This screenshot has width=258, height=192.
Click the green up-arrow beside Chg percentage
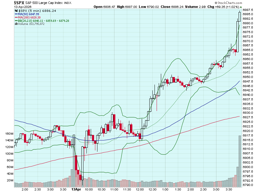[241, 7]
